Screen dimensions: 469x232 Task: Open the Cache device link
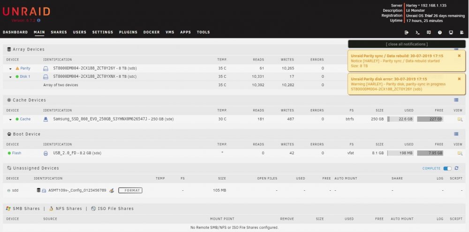(x=25, y=120)
